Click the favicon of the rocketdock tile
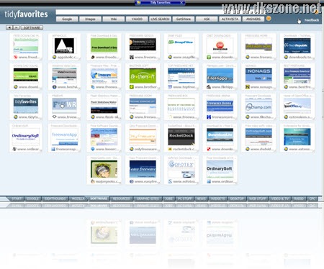Screen dimensions: 324x269 (170, 149)
